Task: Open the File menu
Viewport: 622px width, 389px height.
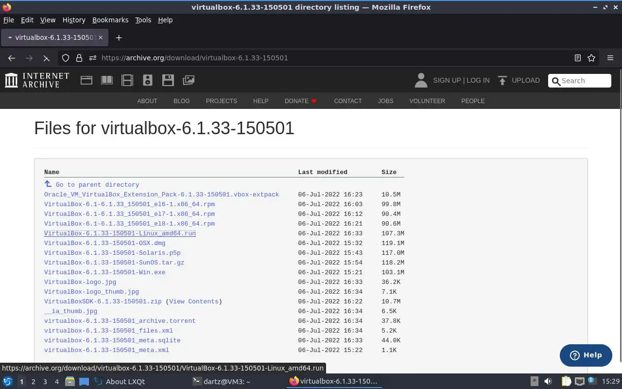Action: [9, 20]
